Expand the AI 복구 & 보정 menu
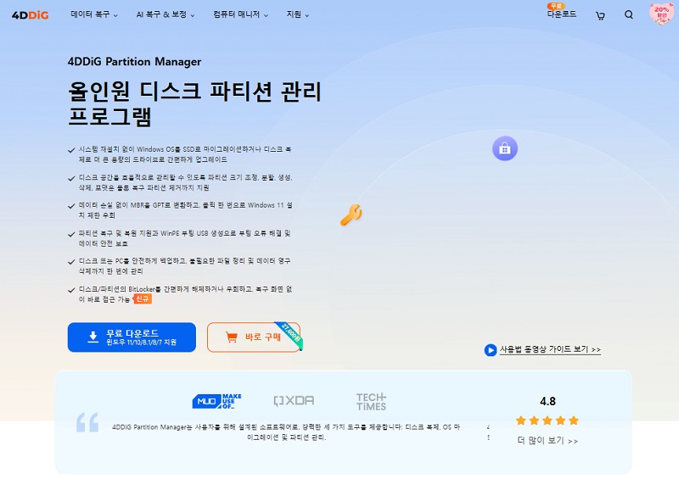This screenshot has width=679, height=479. pyautogui.click(x=166, y=14)
